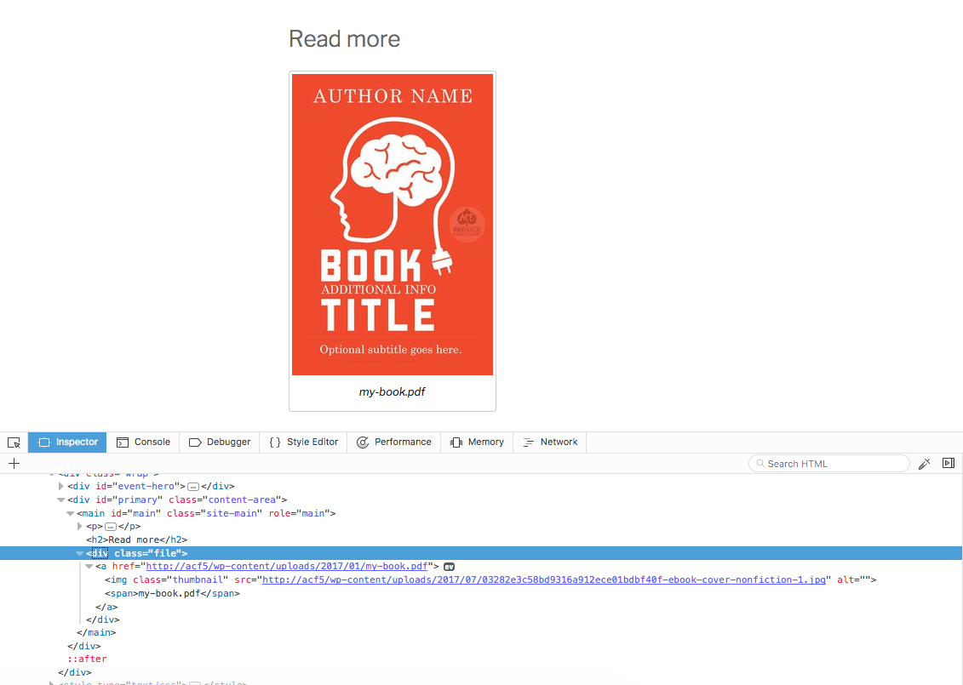Collapse the main site-main element
Image resolution: width=963 pixels, height=685 pixels.
pos(71,514)
